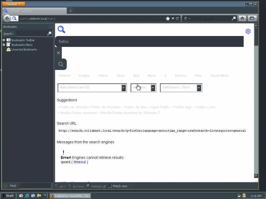Click suggestion Open Firefox
Screen dimensions: 266x199
click(160, 107)
